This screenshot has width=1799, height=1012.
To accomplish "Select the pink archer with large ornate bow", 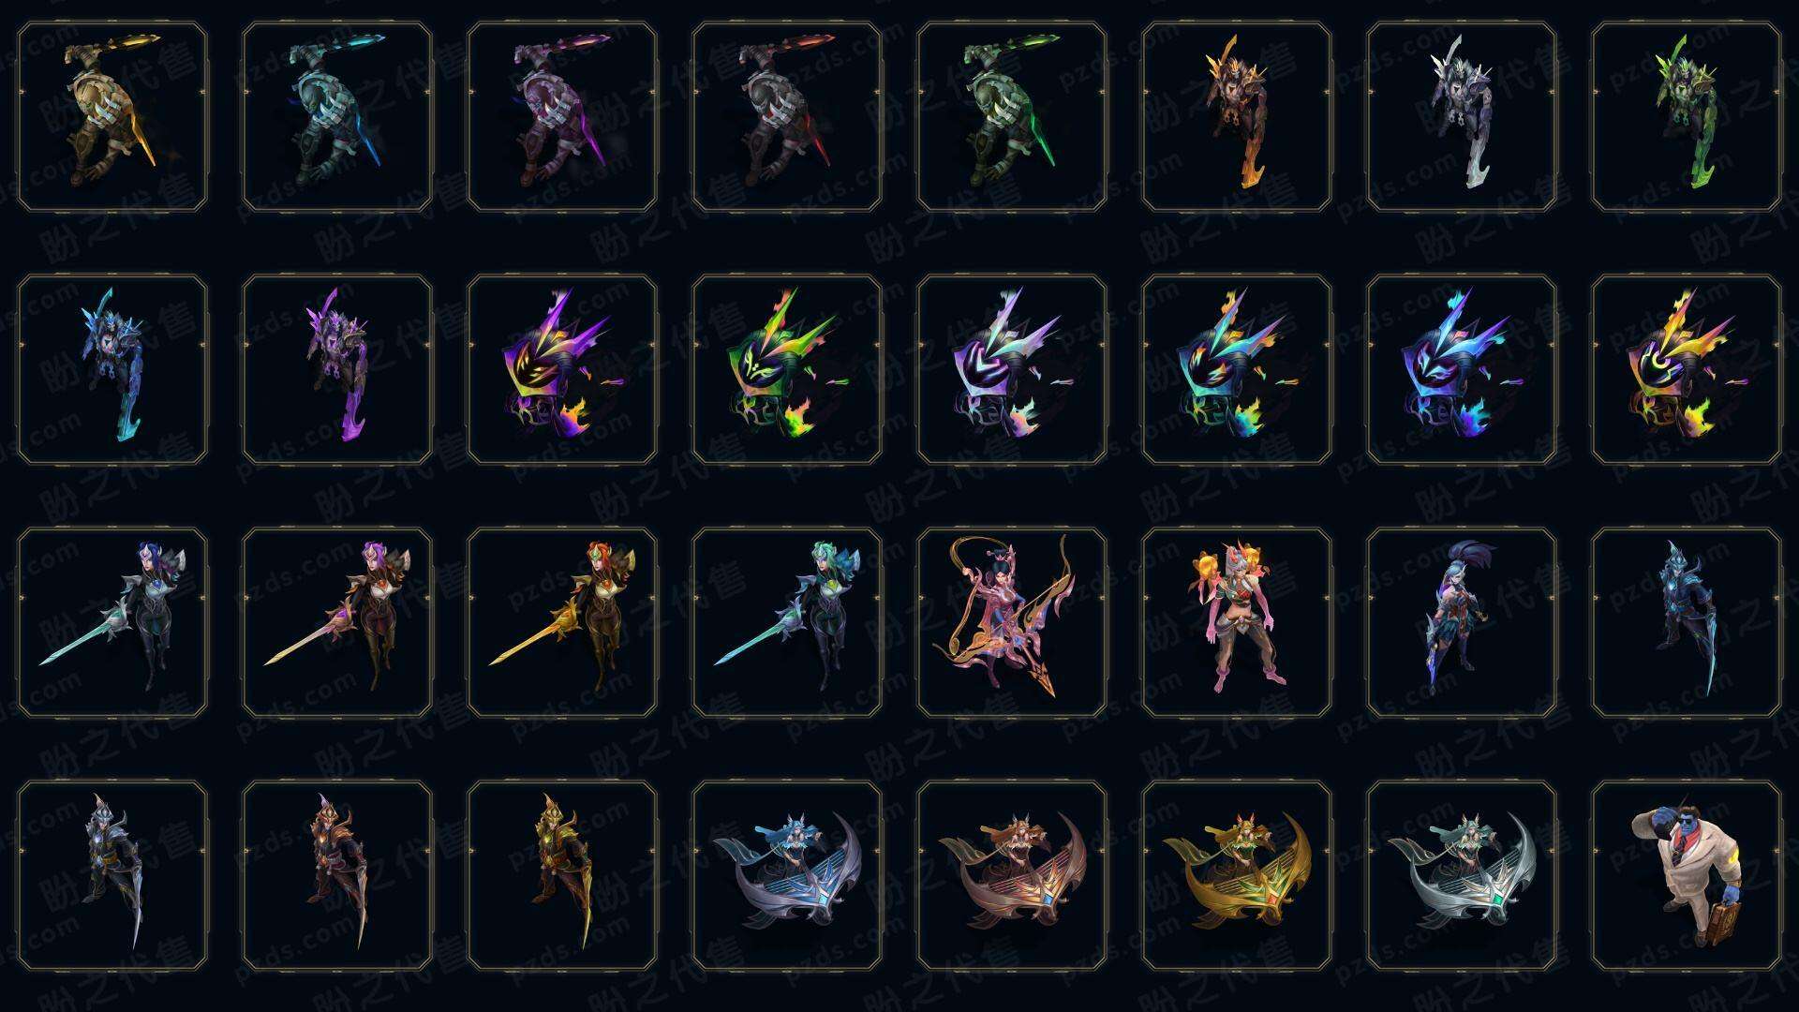I will coord(1012,622).
